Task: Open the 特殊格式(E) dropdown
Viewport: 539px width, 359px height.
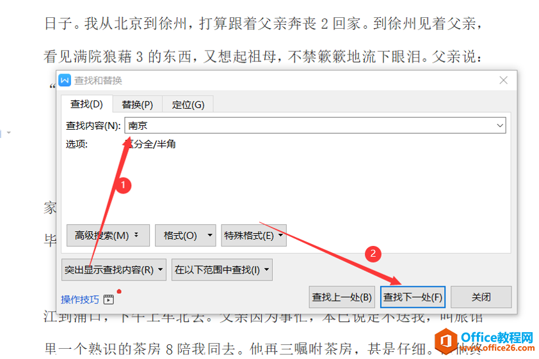Action: click(x=253, y=235)
